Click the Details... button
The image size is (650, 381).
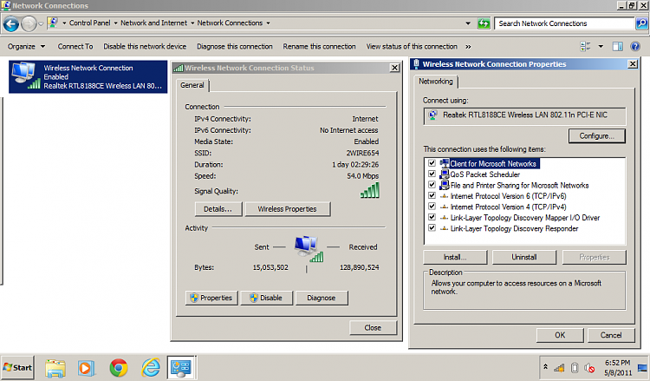click(x=218, y=209)
